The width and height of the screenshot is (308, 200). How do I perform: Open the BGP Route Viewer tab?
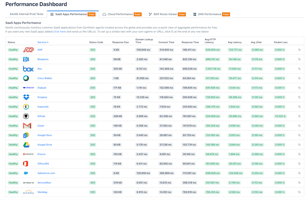(167, 14)
